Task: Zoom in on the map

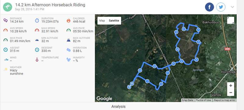Action: [x=231, y=85]
